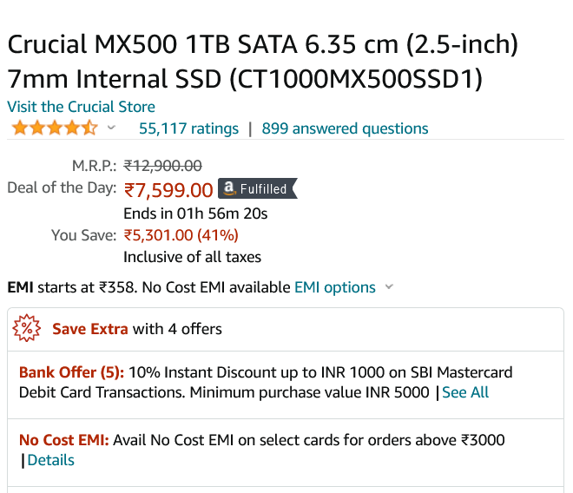Click the star rating icons
This screenshot has width=573, height=493.
(x=55, y=128)
